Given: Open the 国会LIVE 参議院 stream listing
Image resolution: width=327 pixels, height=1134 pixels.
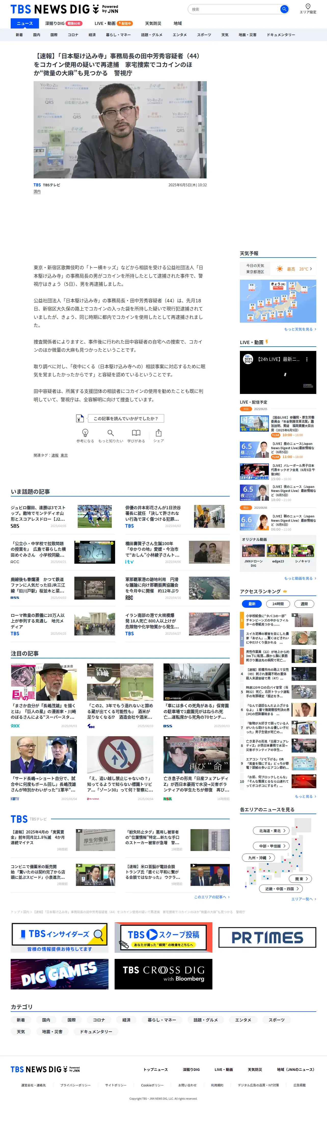Looking at the screenshot, I should [278, 426].
